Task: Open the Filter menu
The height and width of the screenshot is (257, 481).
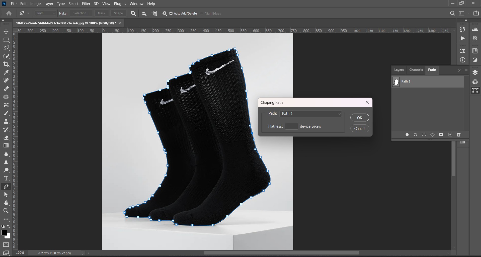Action: click(86, 4)
